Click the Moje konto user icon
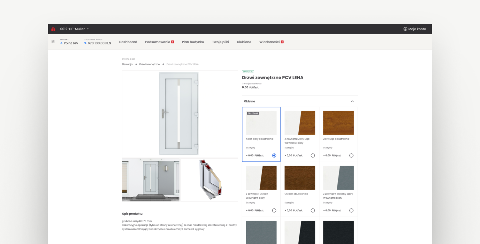This screenshot has width=480, height=244. (x=405, y=29)
